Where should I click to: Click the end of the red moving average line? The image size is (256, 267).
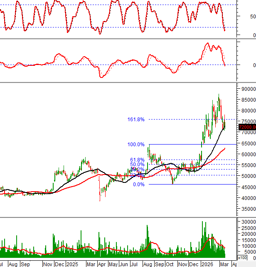225,148
